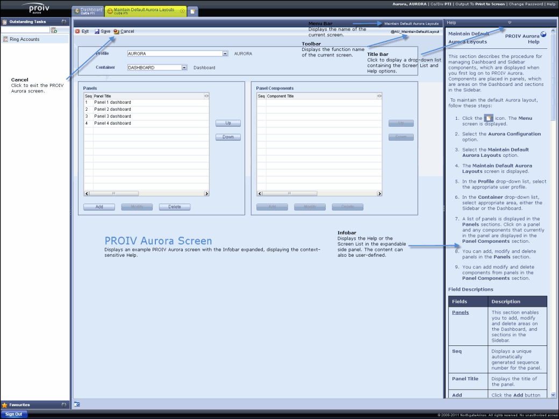Viewport: 559px width, 419px height.
Task: Move the selected panel Down
Action: tap(228, 137)
